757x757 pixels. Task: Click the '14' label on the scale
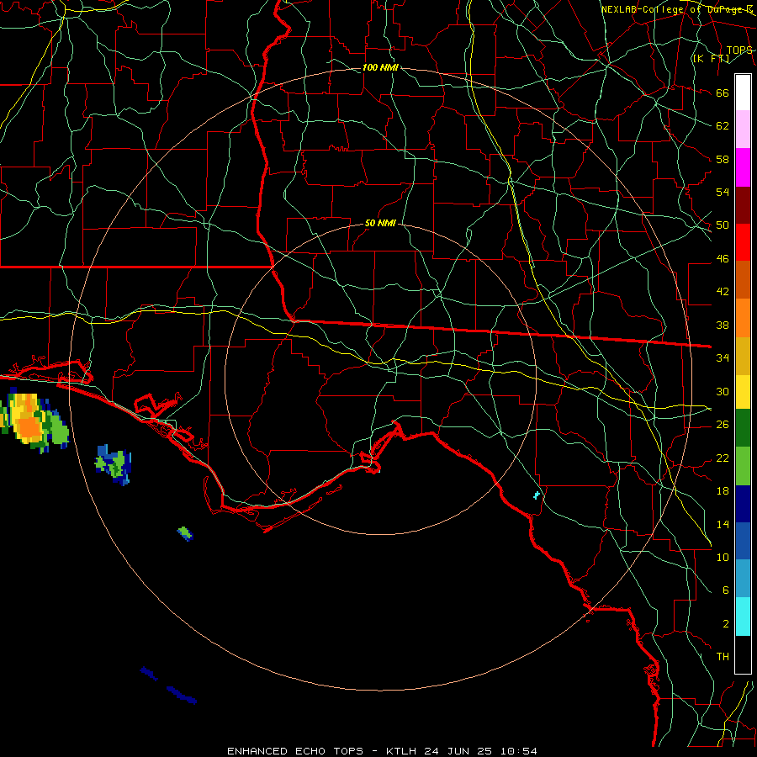723,524
